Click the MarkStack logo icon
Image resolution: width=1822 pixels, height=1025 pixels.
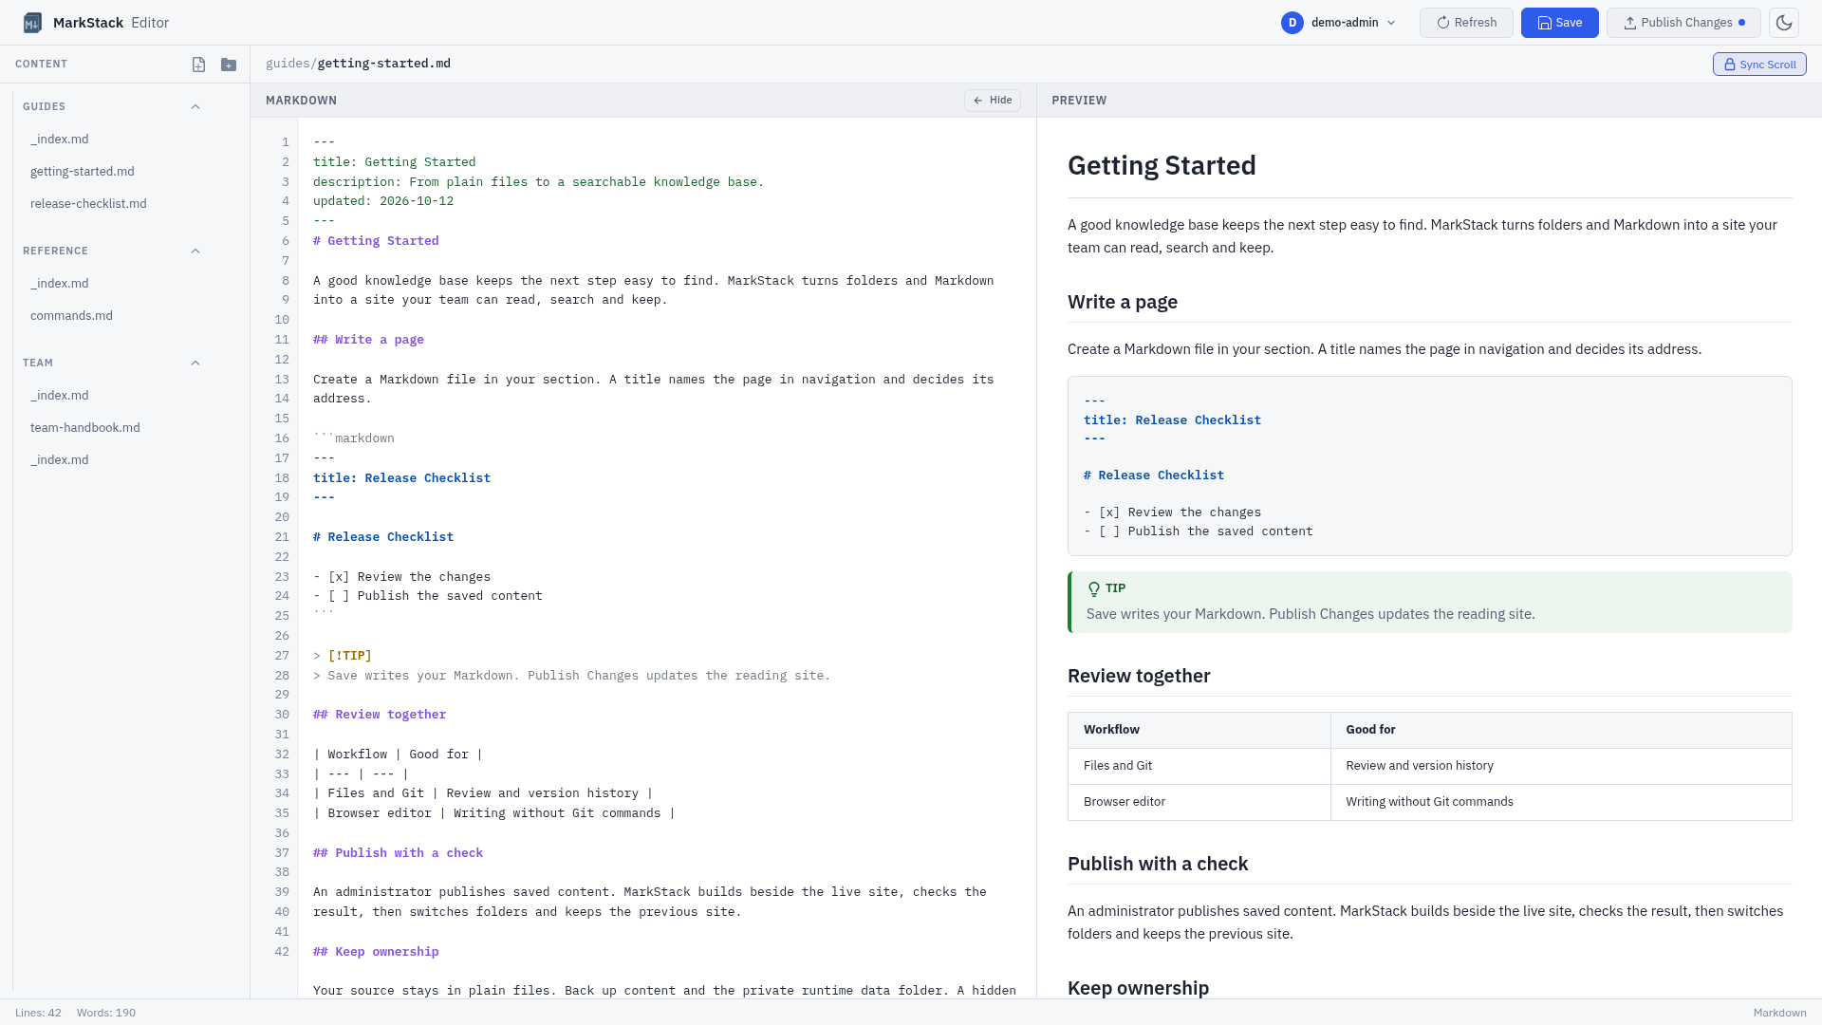click(x=32, y=23)
